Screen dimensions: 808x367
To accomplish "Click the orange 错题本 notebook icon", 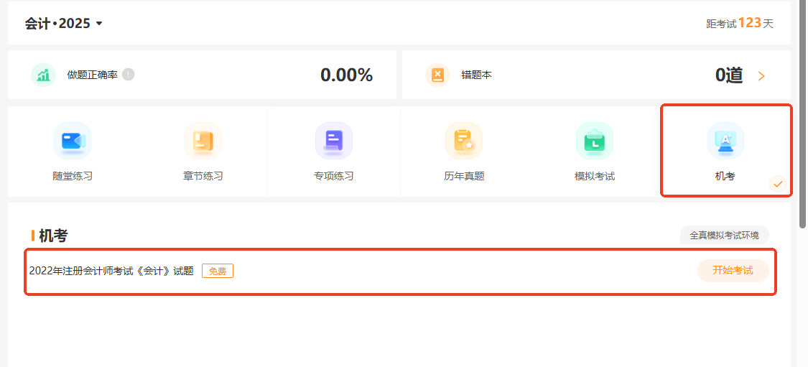I will pyautogui.click(x=437, y=75).
